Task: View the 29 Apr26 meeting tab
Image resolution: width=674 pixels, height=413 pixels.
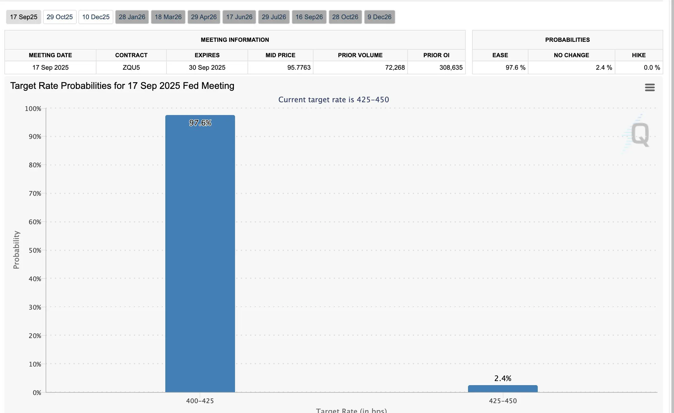Action: tap(204, 17)
